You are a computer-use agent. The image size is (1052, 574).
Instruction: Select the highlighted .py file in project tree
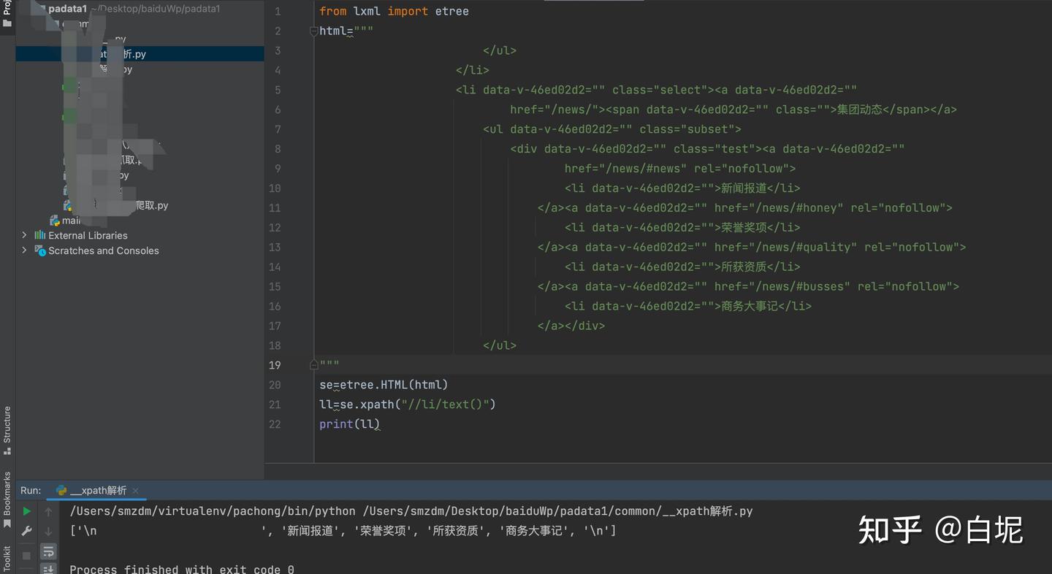(124, 53)
